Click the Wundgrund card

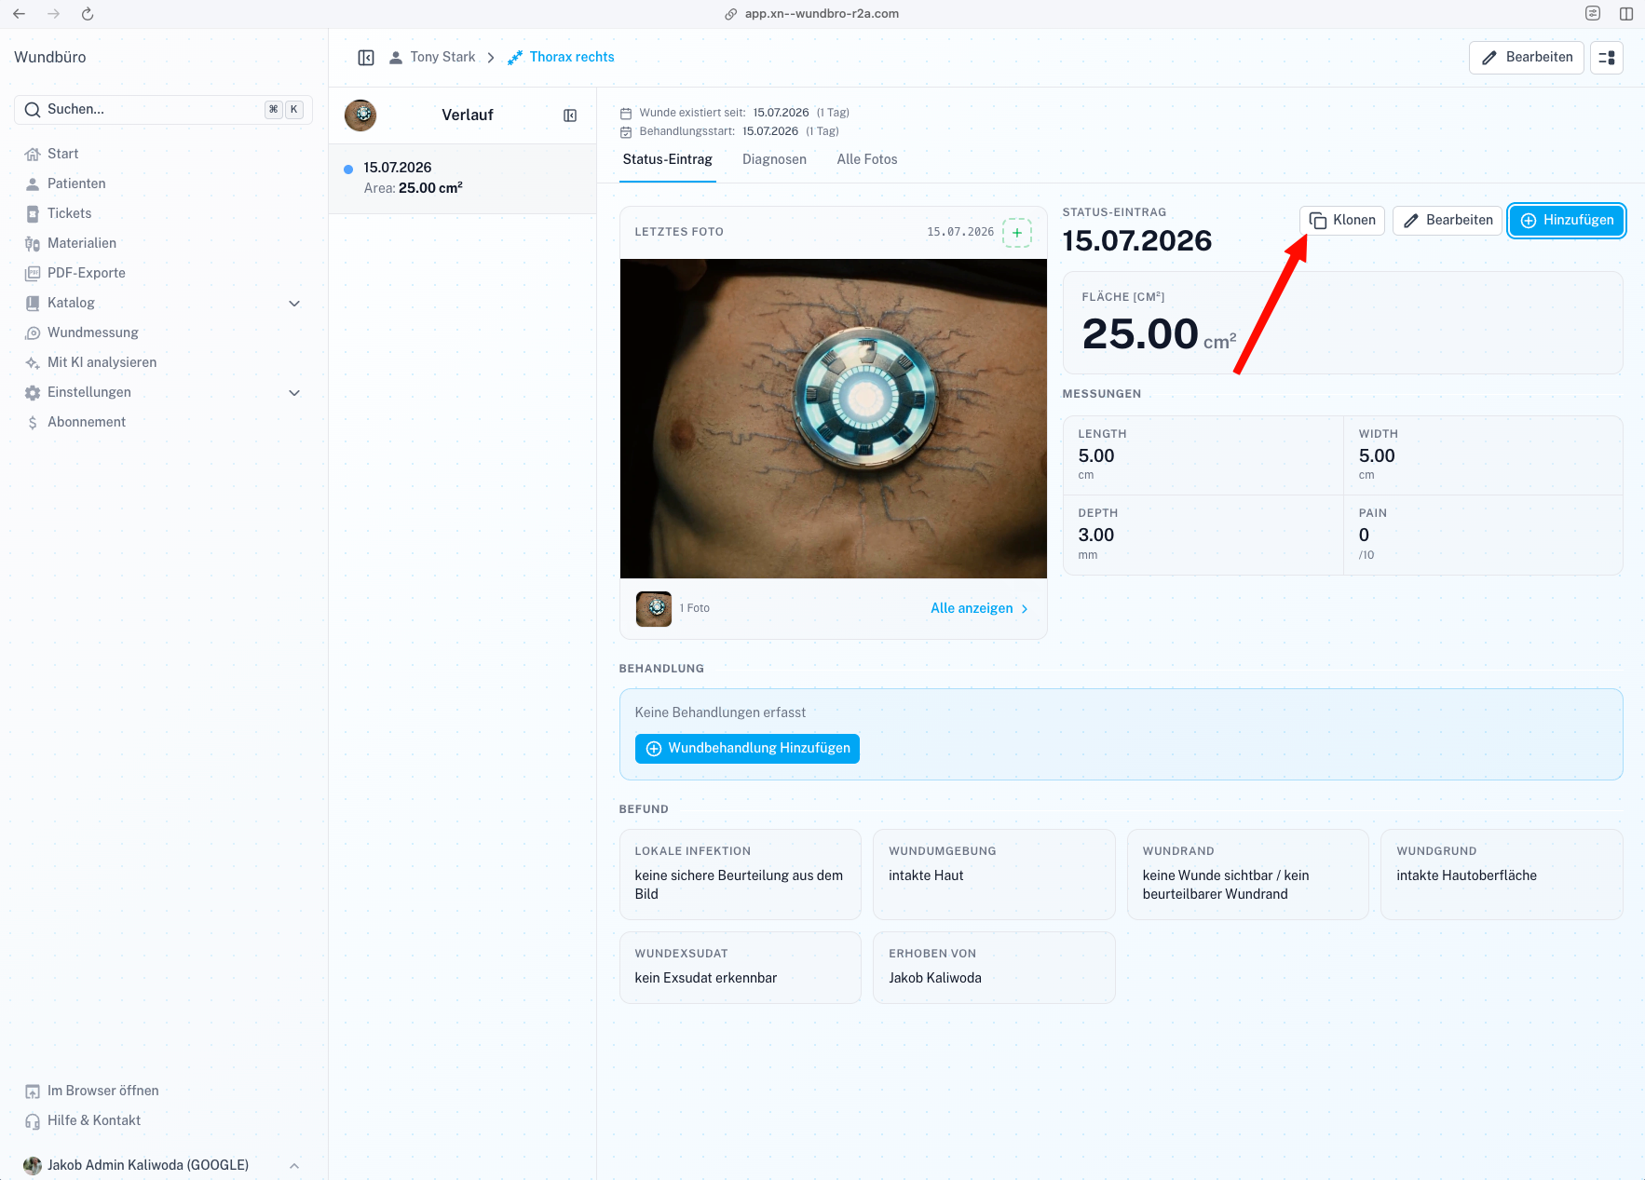1502,875
